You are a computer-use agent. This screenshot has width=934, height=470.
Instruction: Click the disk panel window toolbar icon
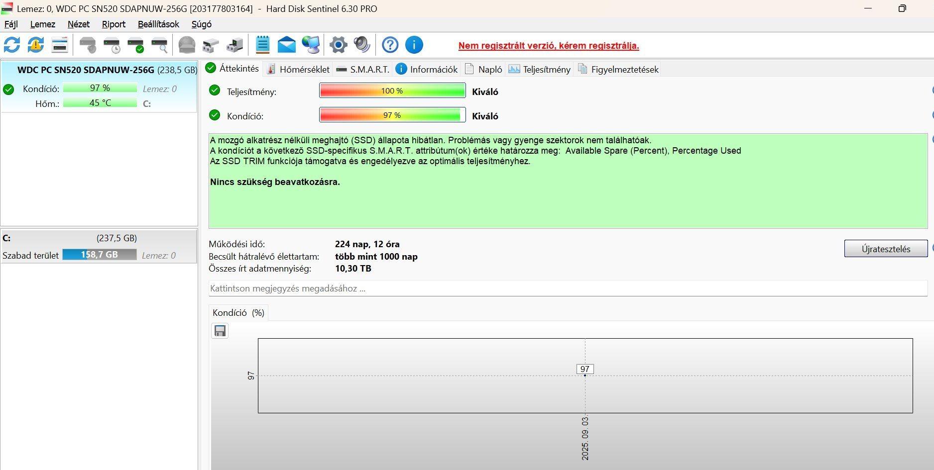click(60, 45)
